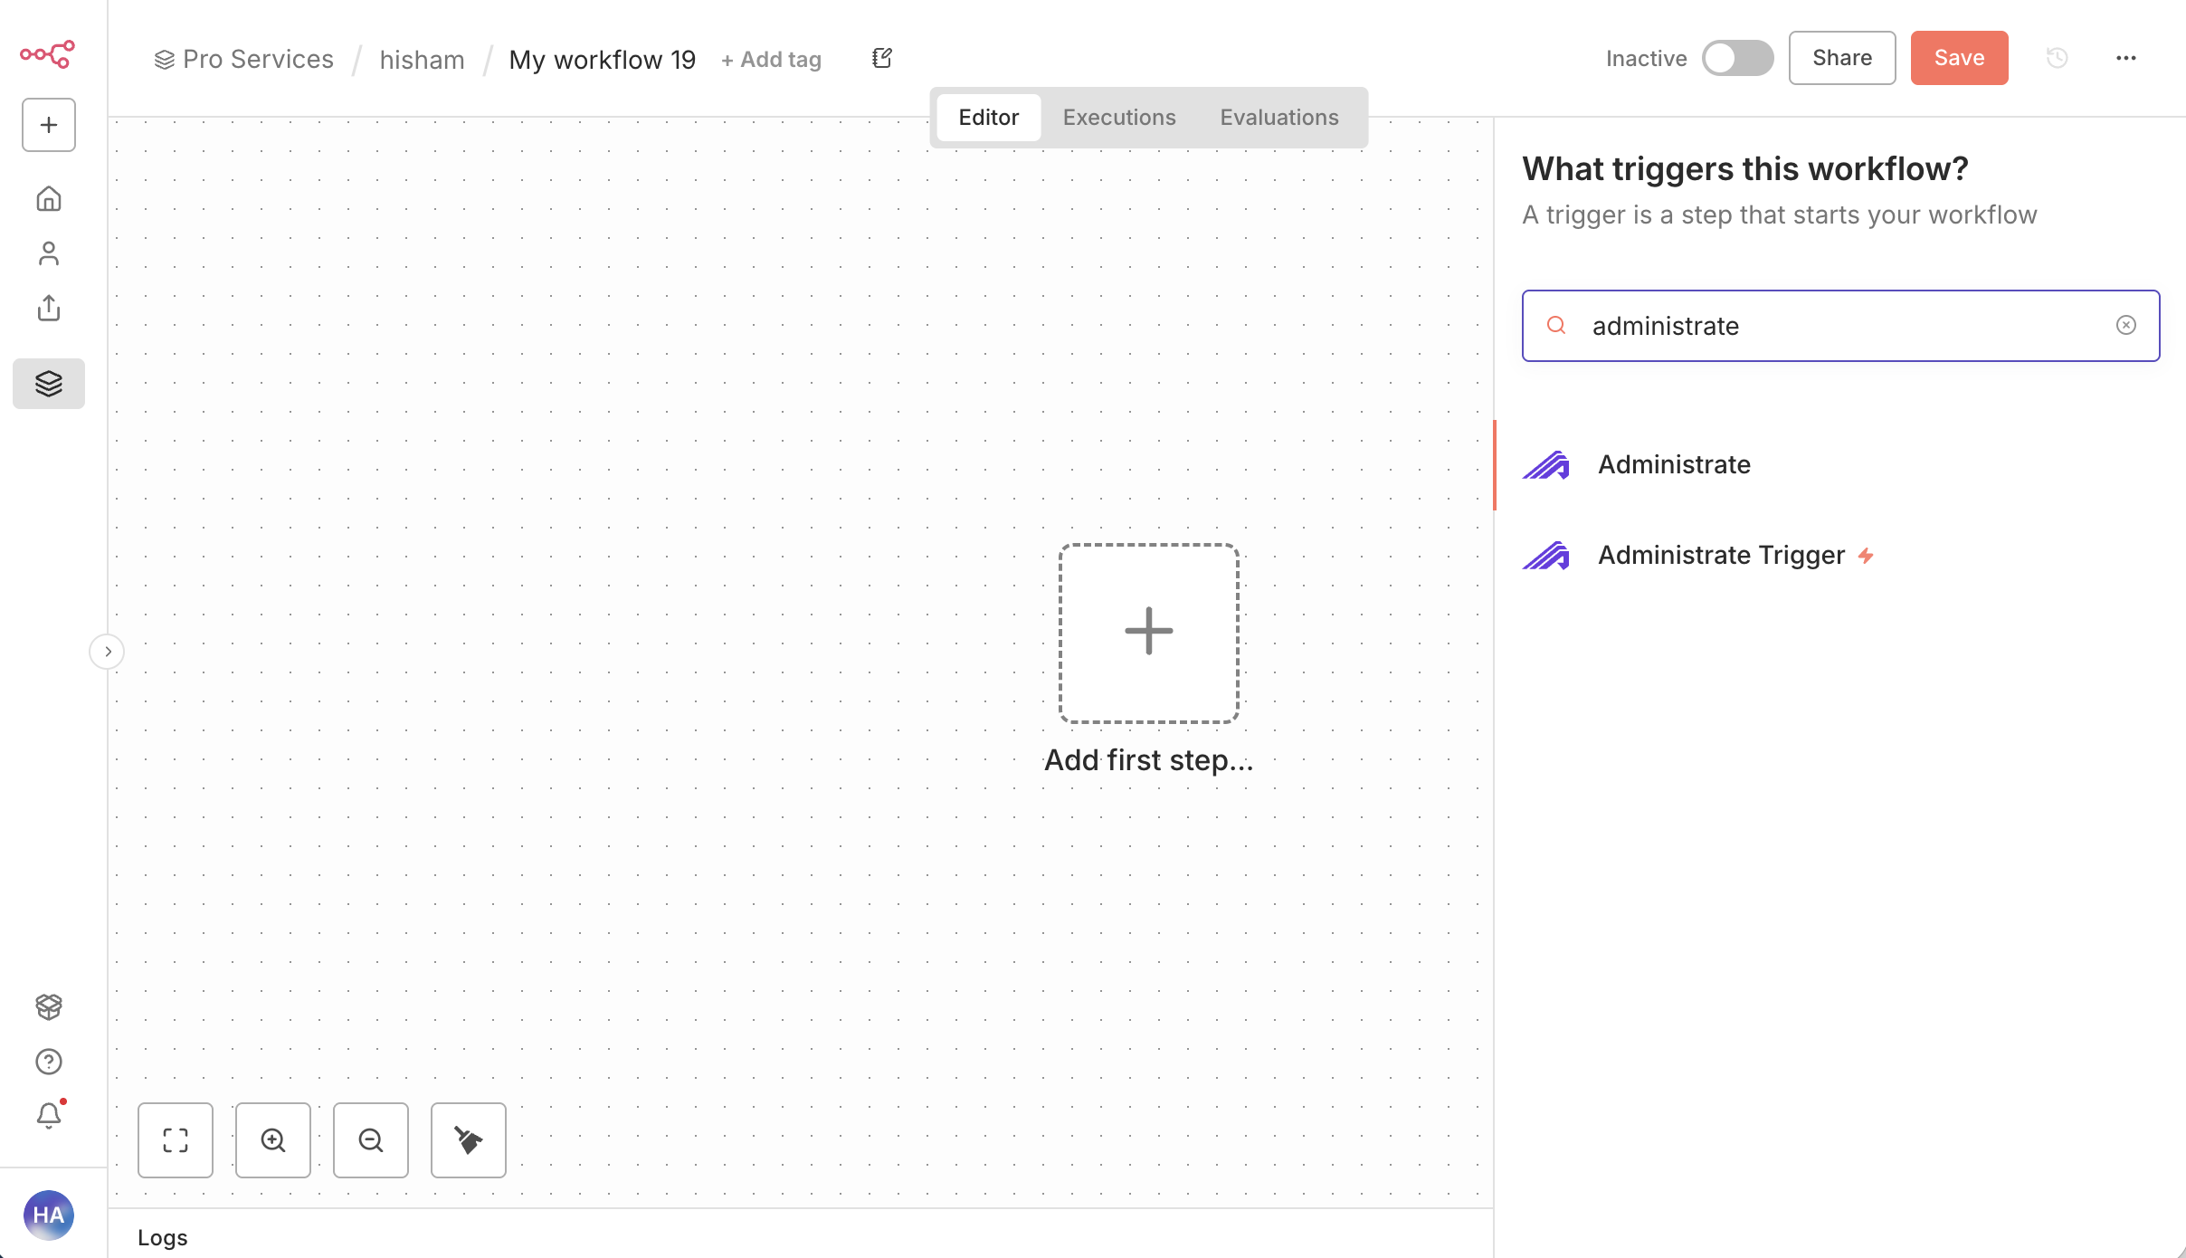Click the fit-to-view zoom button
The height and width of the screenshot is (1258, 2186).
pos(176,1140)
